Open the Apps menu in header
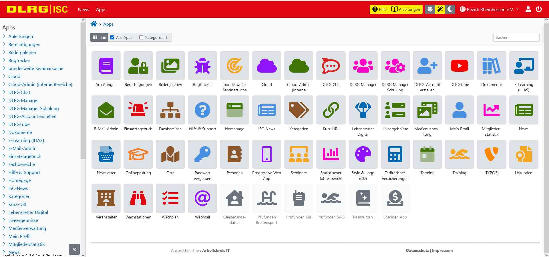This screenshot has width=549, height=257. pyautogui.click(x=101, y=9)
